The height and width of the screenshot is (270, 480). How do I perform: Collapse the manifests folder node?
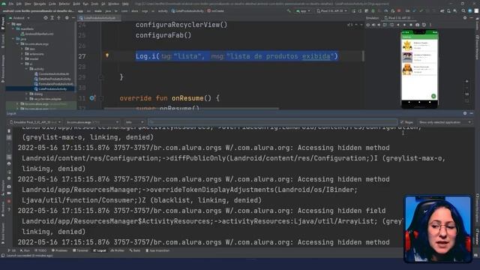click(x=13, y=29)
